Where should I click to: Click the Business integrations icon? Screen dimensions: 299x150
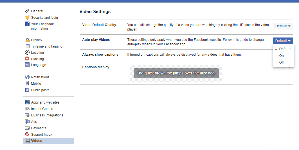point(27,115)
